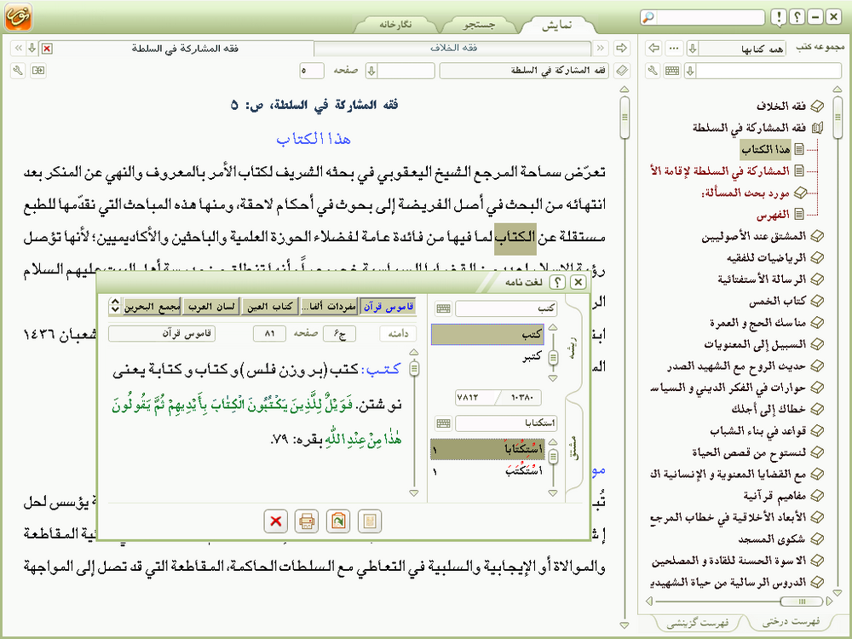Click the دامنه button in dictionary dialog
The width and height of the screenshot is (852, 639).
398,334
